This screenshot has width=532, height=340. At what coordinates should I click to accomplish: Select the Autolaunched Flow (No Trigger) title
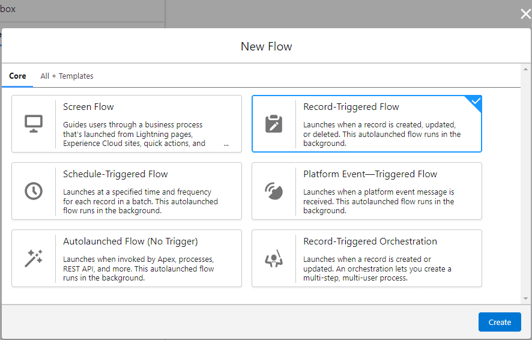click(130, 241)
